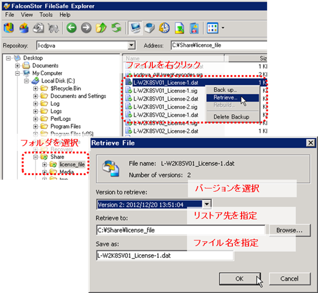Collapse the Share folder node
The image size is (318, 293).
pyautogui.click(x=35, y=157)
